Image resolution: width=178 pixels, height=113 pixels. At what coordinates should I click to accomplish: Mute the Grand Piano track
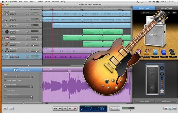pyautogui.click(x=11, y=32)
